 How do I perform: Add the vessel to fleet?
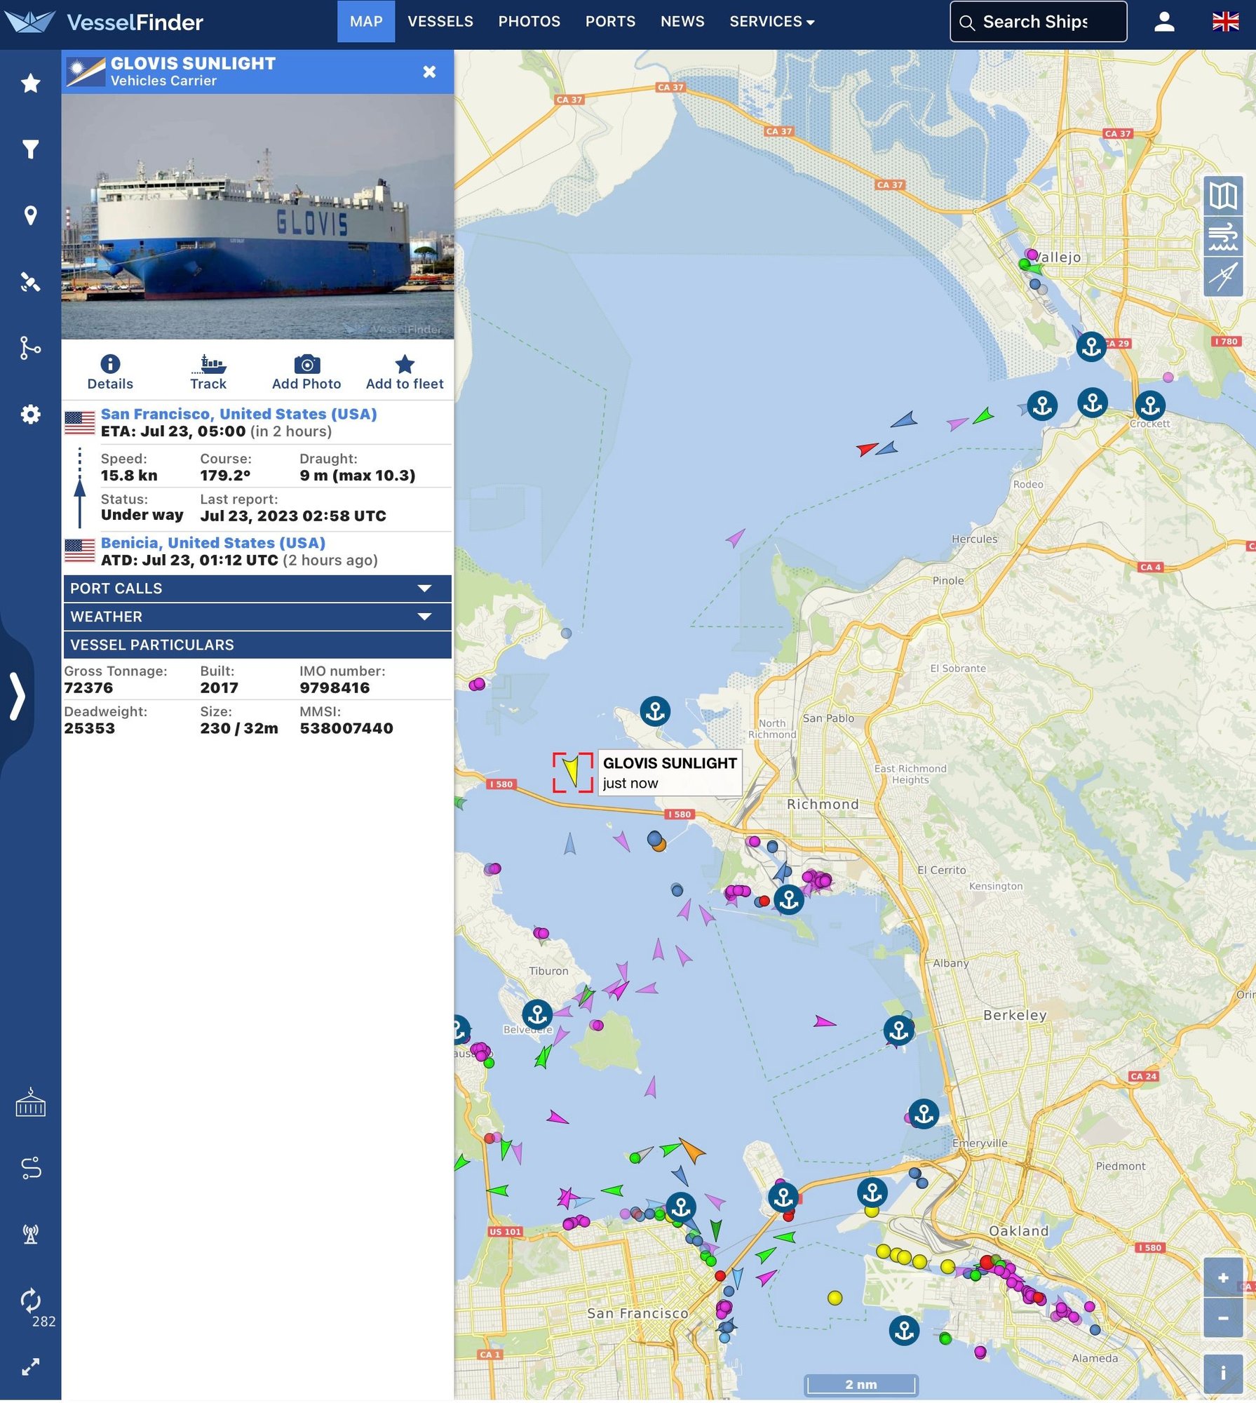click(x=405, y=372)
